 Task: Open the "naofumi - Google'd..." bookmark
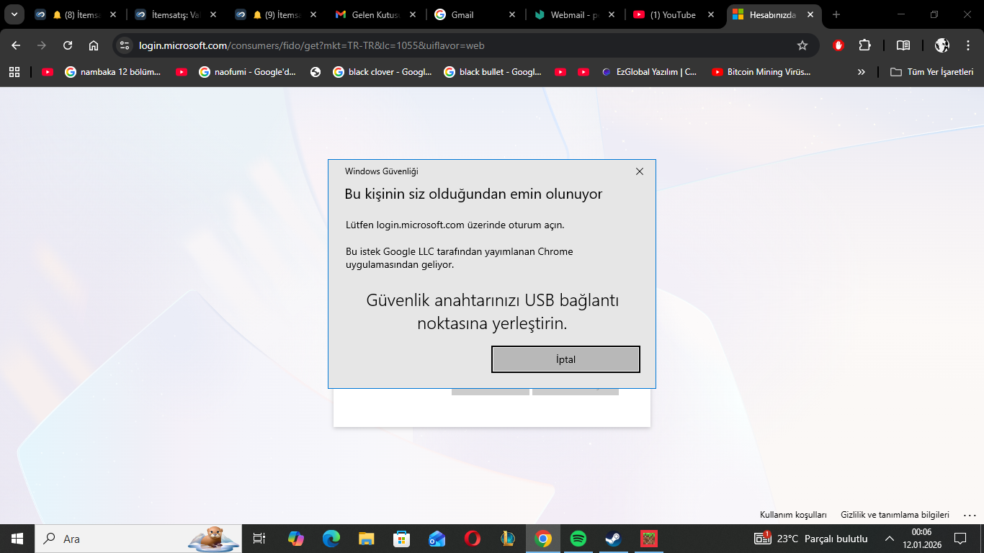[247, 72]
